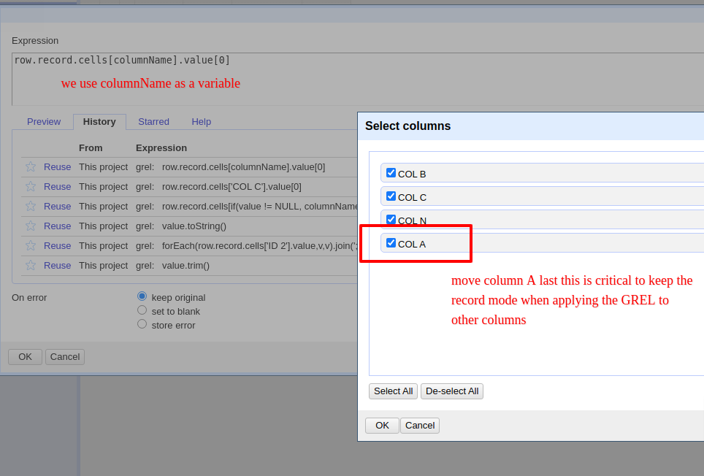704x476 pixels.
Task: Switch to the Preview tab
Action: pyautogui.click(x=44, y=121)
